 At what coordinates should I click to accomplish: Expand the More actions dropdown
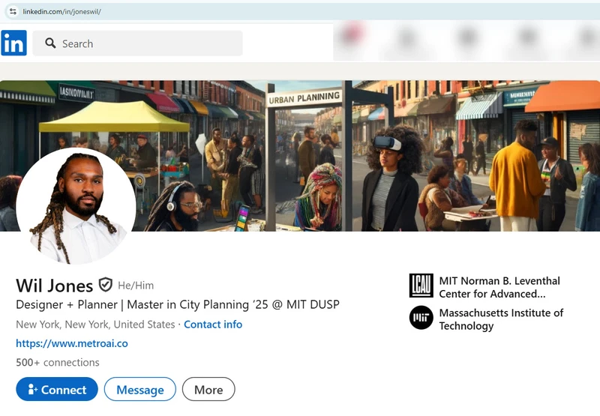pos(208,390)
